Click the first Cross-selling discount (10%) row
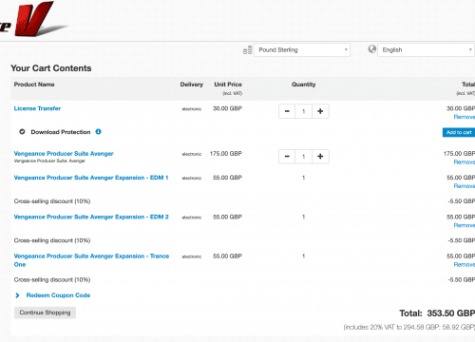 click(244, 201)
